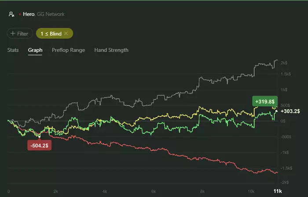
Task: Click the GG Network label
Action: click(x=51, y=14)
